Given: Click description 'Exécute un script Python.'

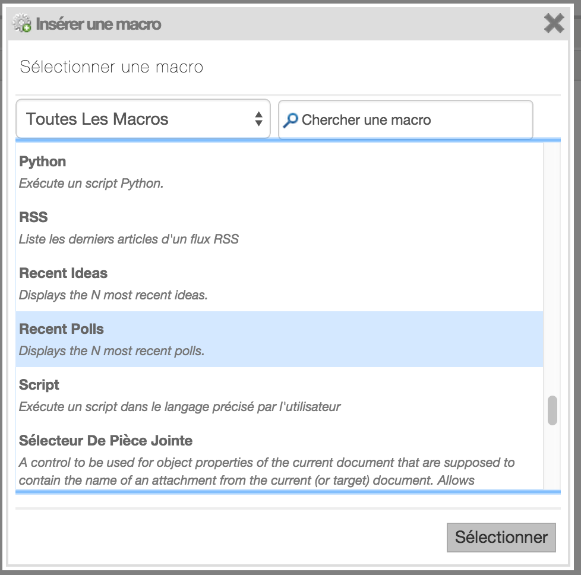Looking at the screenshot, I should coord(91,184).
